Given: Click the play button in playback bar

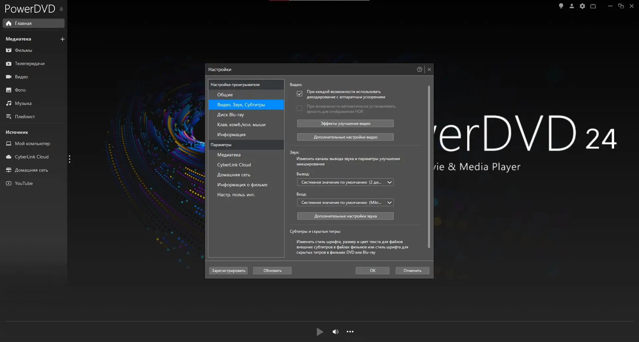Looking at the screenshot, I should tap(319, 332).
